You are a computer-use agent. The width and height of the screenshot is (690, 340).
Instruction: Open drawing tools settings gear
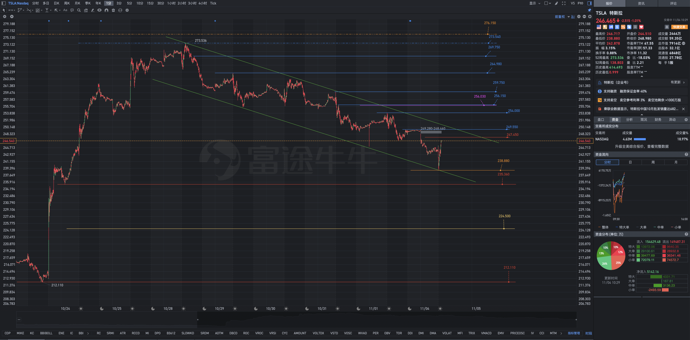pyautogui.click(x=127, y=10)
